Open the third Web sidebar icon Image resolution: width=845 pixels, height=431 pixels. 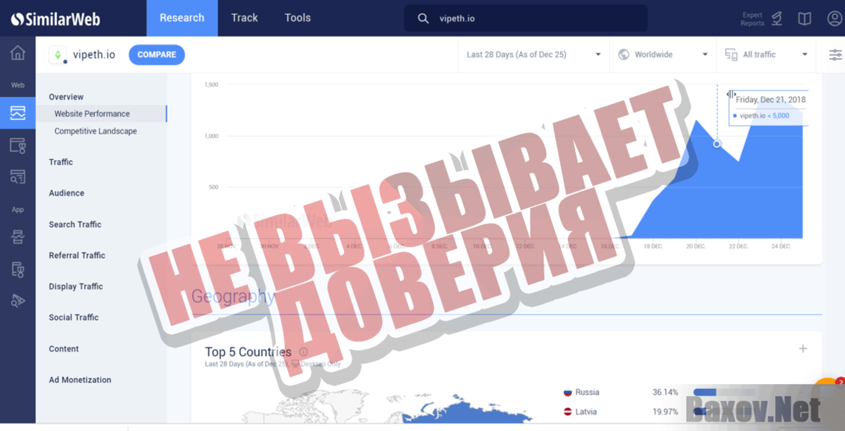[x=18, y=145]
